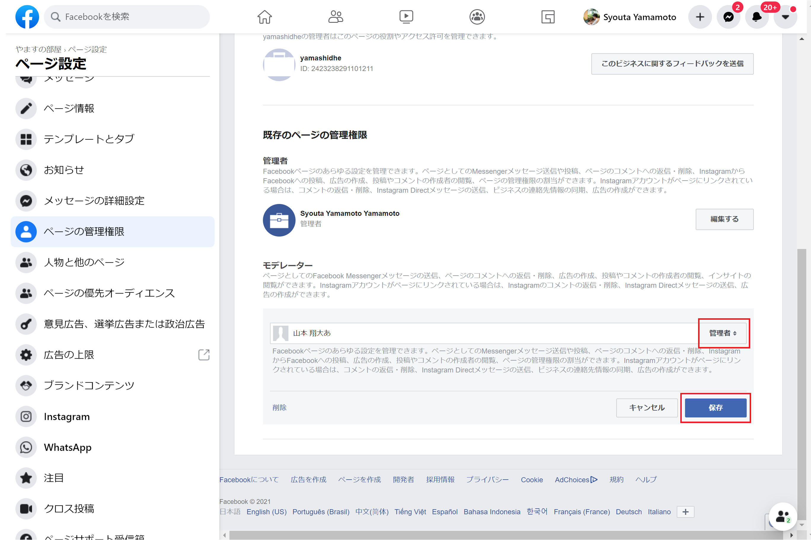Image resolution: width=811 pixels, height=540 pixels.
Task: Click 編集する for Syouta Yamamoto Yamamoto
Action: pos(724,219)
